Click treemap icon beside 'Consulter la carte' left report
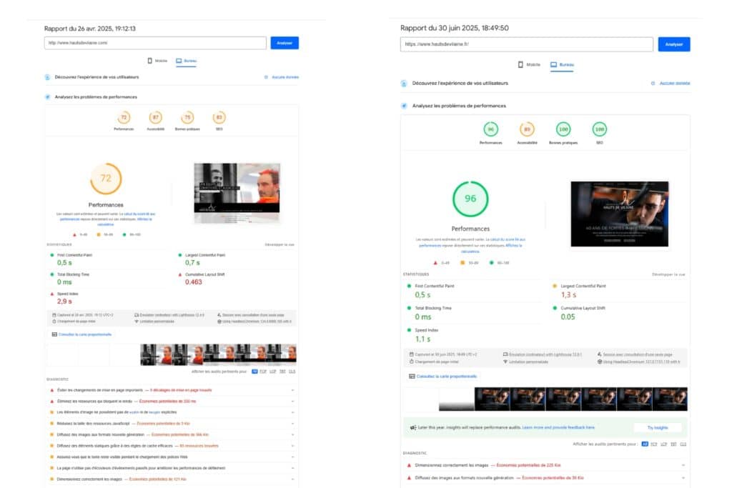Image resolution: width=732 pixels, height=488 pixels. click(54, 334)
